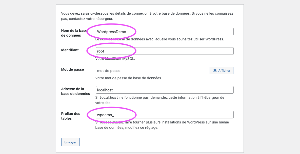300x154 pixels.
Task: Click the table prefix field containing wpdemo_
Action: click(165, 115)
